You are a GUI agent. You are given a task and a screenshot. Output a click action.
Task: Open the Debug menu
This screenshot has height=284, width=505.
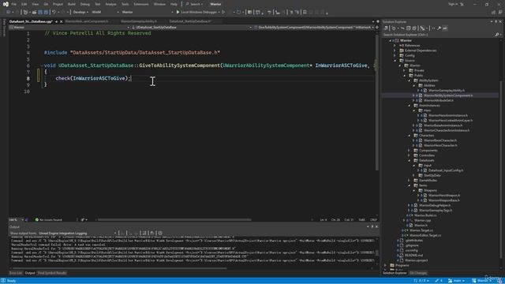[85, 4]
